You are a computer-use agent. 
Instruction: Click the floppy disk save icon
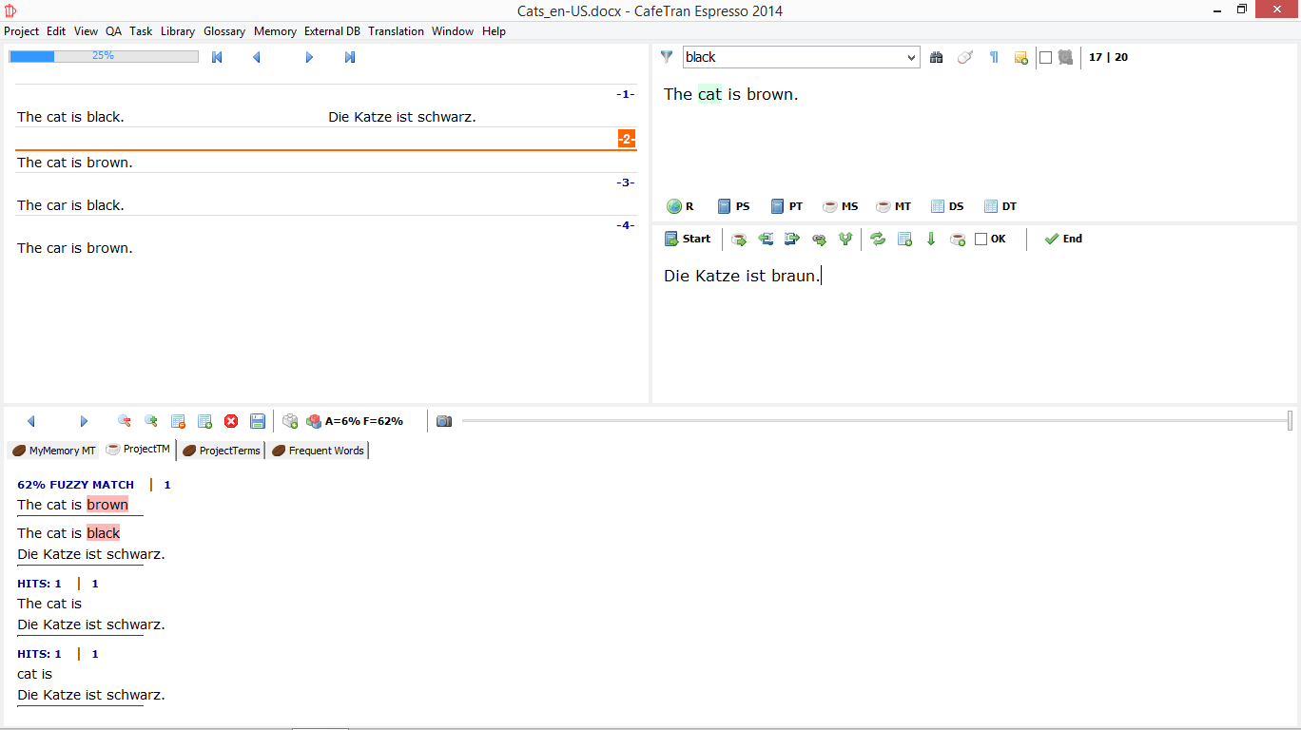(258, 421)
